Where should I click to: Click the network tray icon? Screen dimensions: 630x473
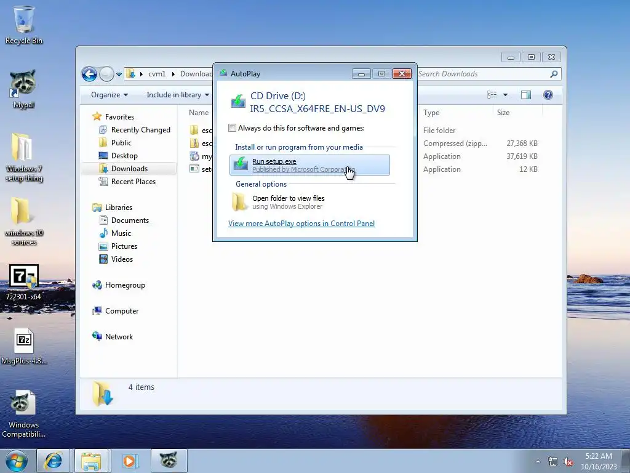553,462
